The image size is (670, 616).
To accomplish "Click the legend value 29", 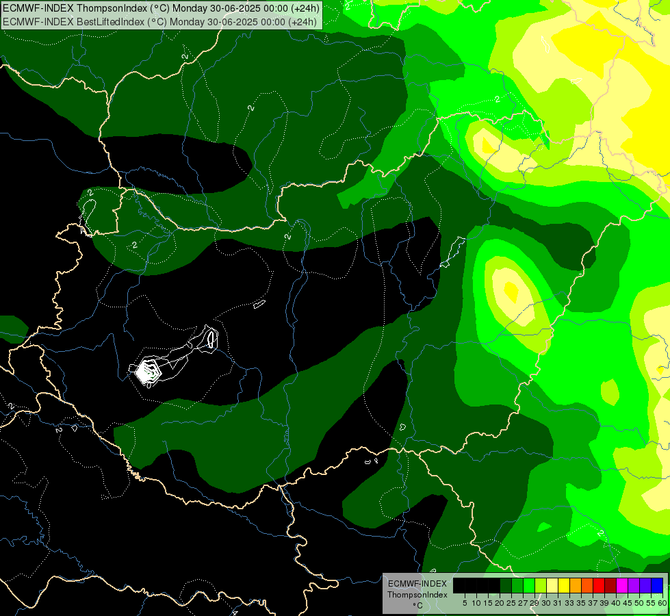I will 534,603.
